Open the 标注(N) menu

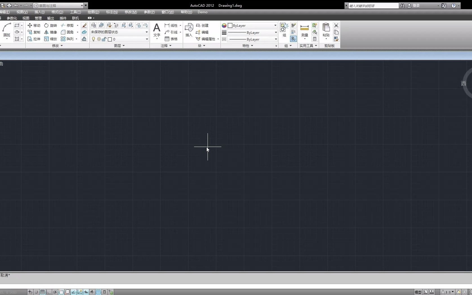(x=112, y=12)
